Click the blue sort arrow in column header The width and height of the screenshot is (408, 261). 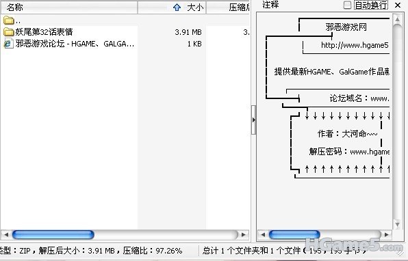pos(177,8)
